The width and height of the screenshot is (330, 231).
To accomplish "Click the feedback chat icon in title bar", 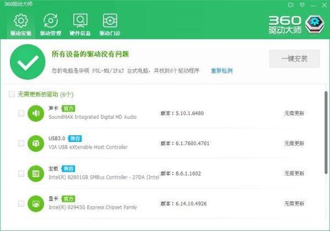I will pyautogui.click(x=291, y=5).
